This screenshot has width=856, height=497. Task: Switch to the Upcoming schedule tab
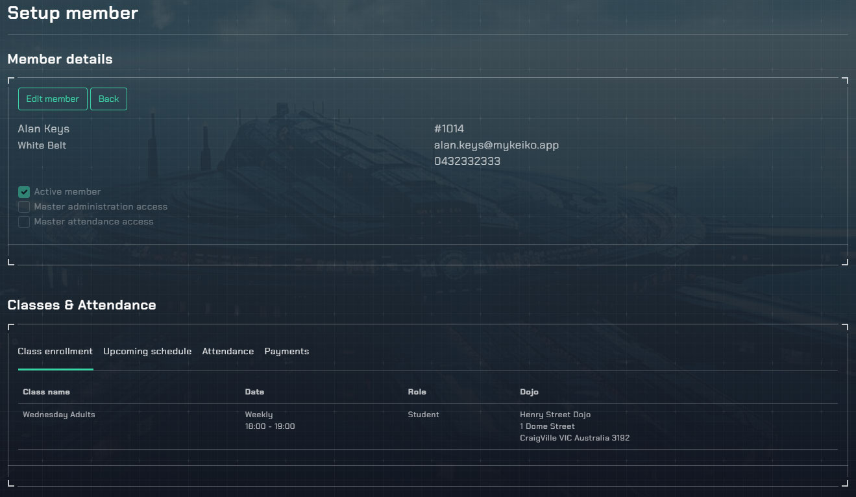point(147,352)
